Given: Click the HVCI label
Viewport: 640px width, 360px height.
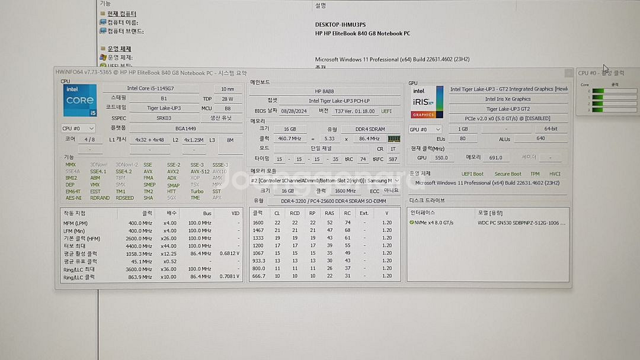Looking at the screenshot, I should tap(555, 173).
